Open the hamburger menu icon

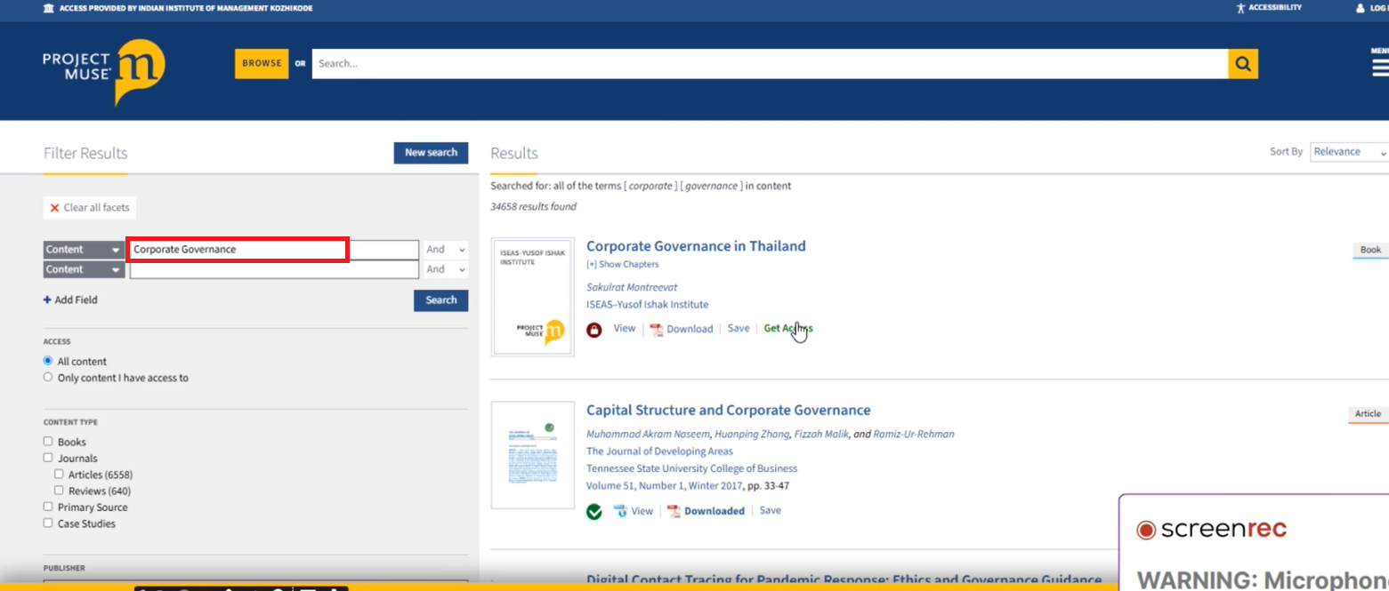point(1379,68)
